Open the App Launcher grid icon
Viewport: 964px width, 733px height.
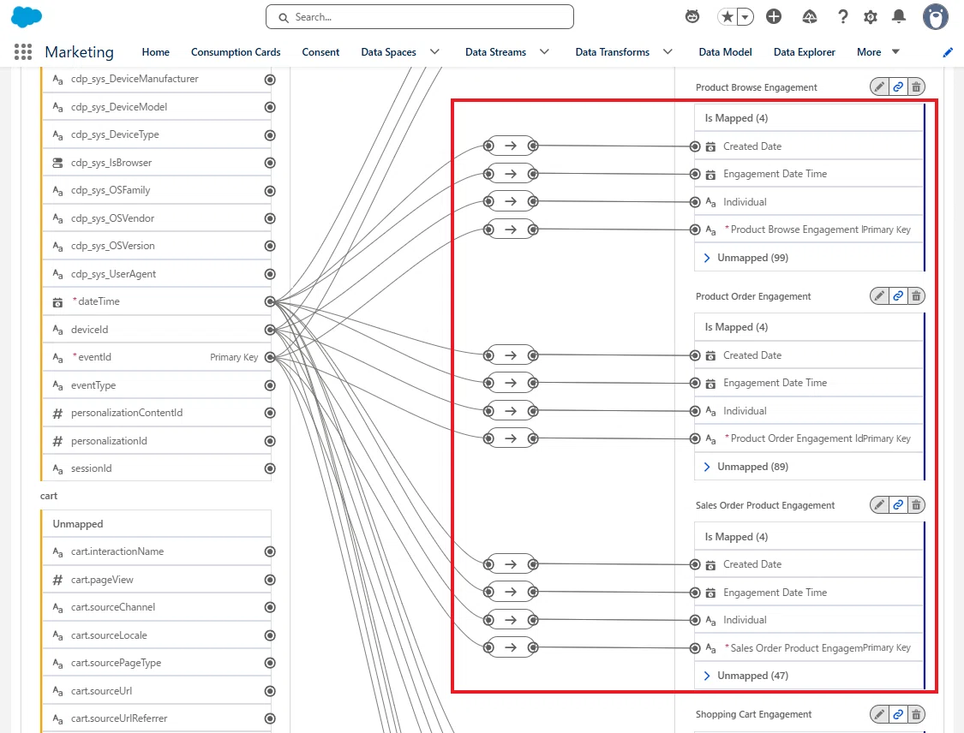click(x=23, y=52)
